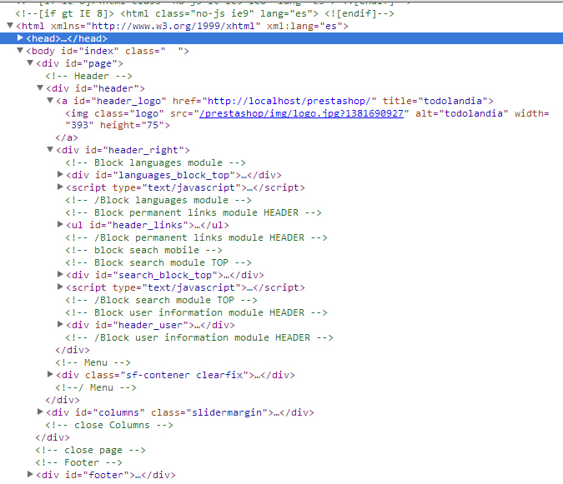Click "Block permanent links module HEADER" opening comment
This screenshot has width=563, height=484.
click(x=194, y=212)
